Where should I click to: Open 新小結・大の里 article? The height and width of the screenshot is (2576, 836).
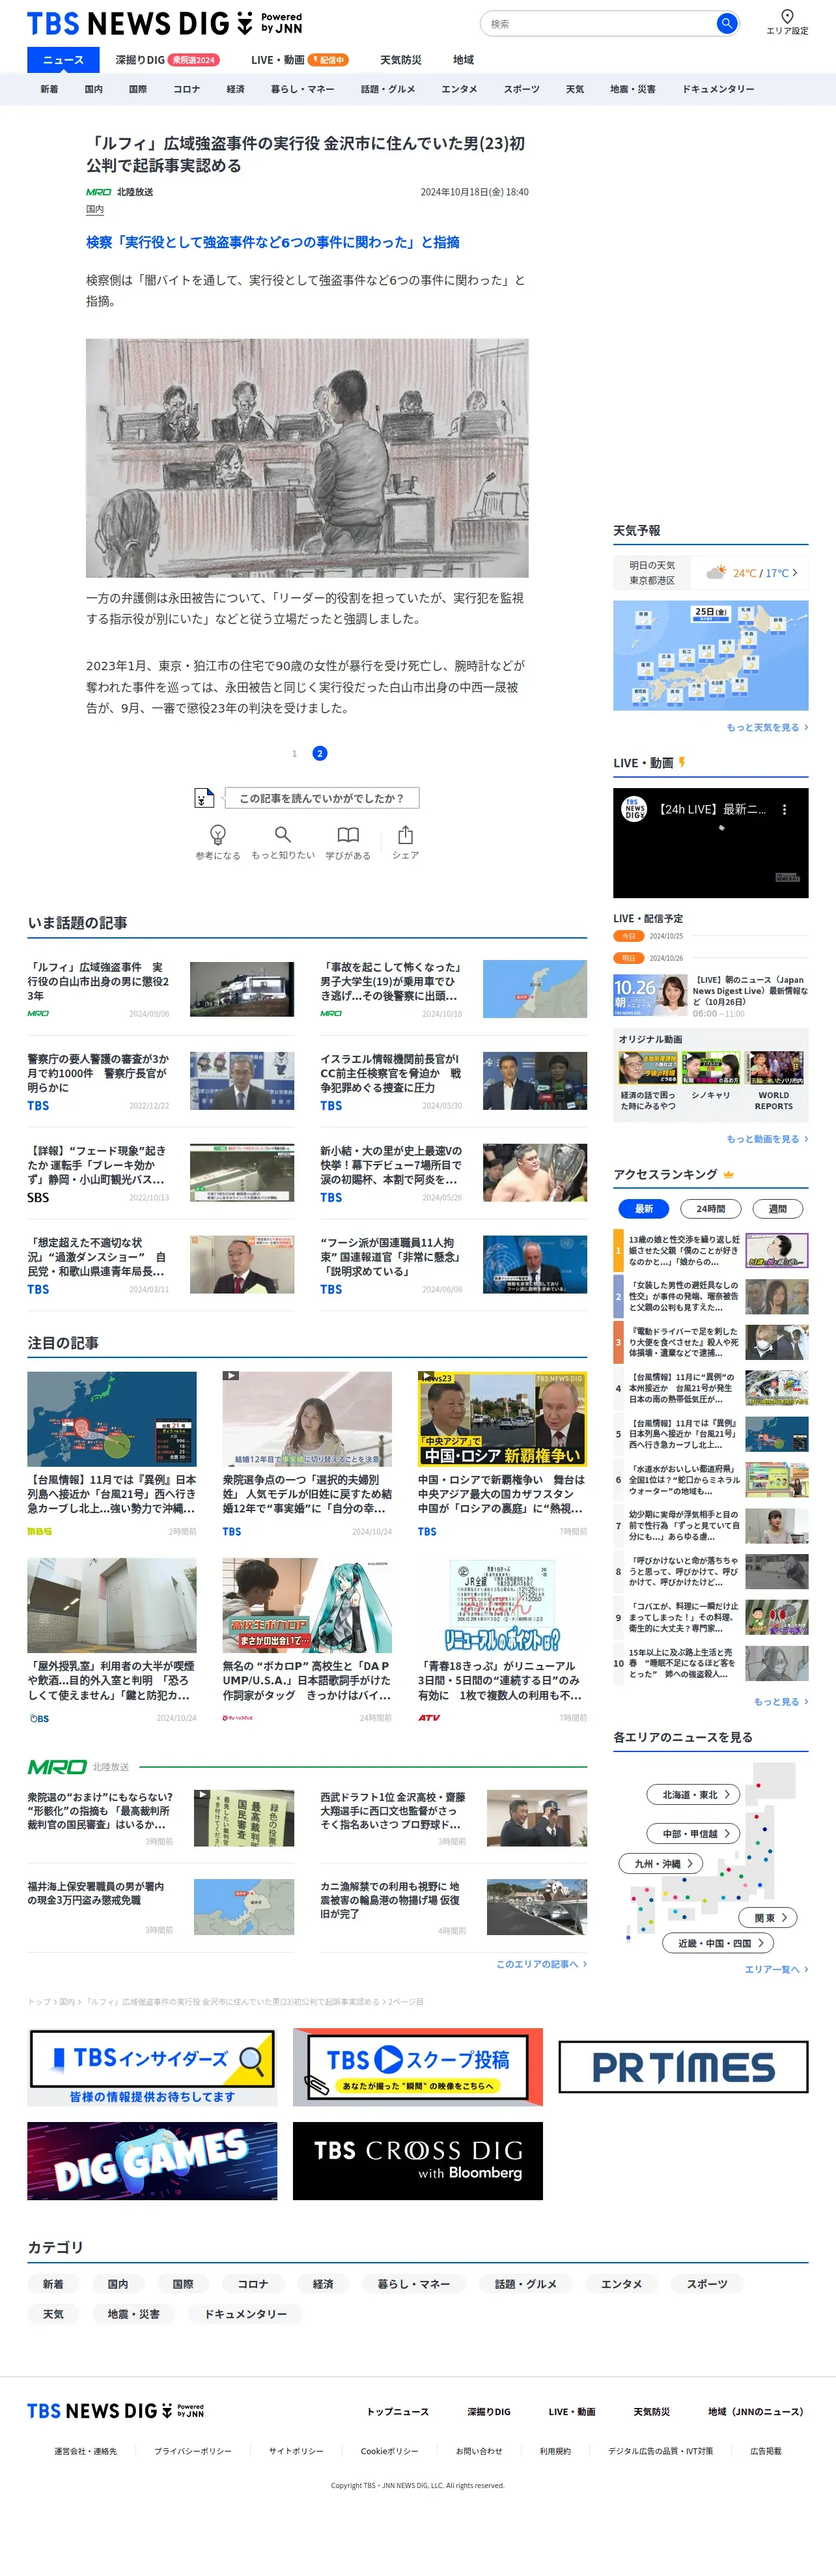[453, 1173]
